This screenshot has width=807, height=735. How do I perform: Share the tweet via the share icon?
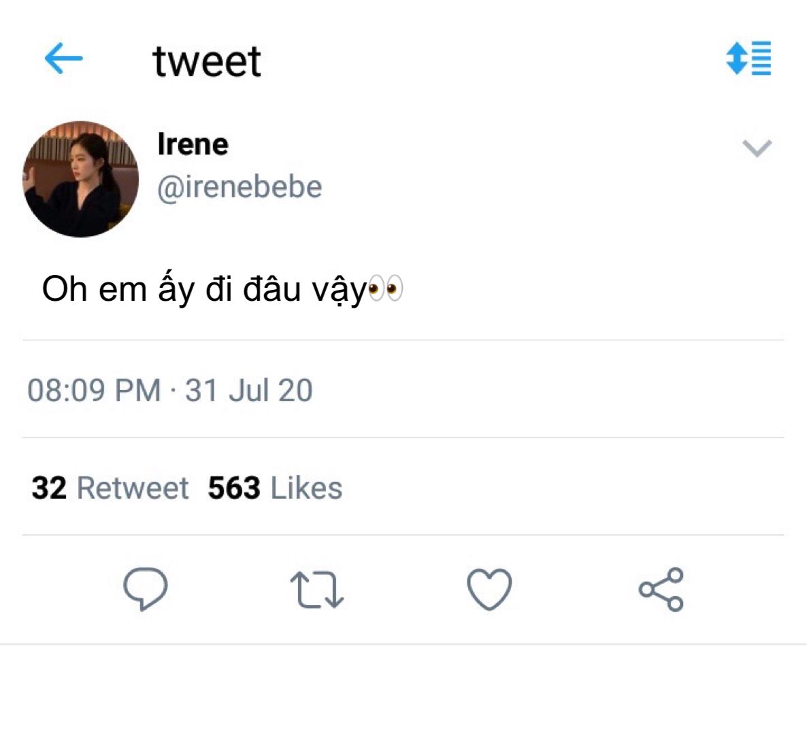pyautogui.click(x=661, y=589)
